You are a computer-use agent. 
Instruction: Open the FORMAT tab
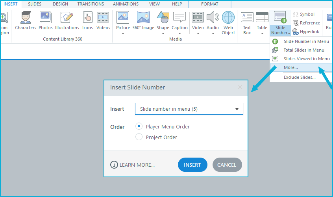point(210,4)
